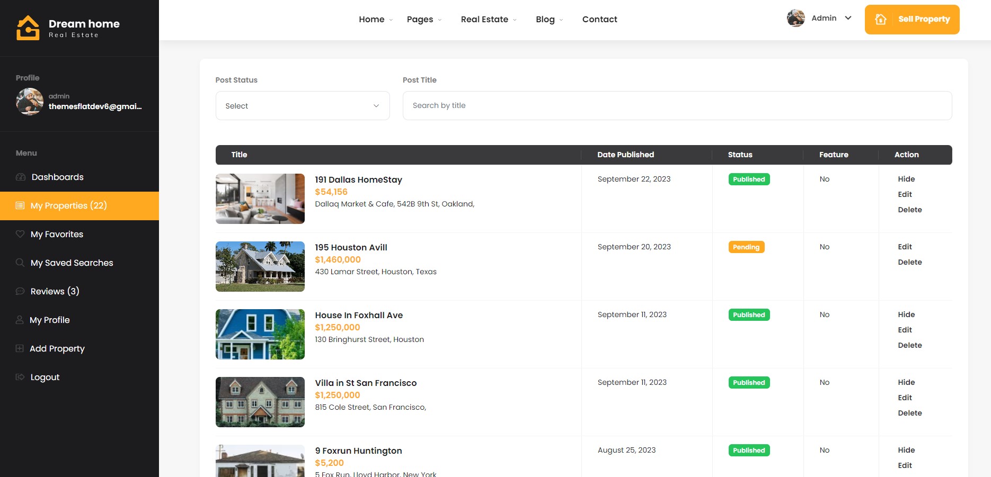Image resolution: width=991 pixels, height=477 pixels.
Task: Click the chat bubble icon beside Reviews
Action: [x=20, y=291]
